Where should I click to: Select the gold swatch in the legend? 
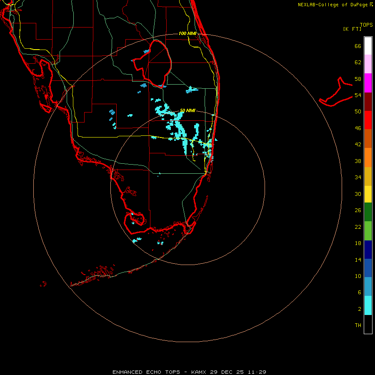368,176
